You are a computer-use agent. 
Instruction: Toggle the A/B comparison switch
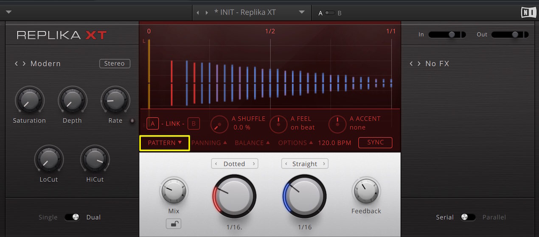330,13
